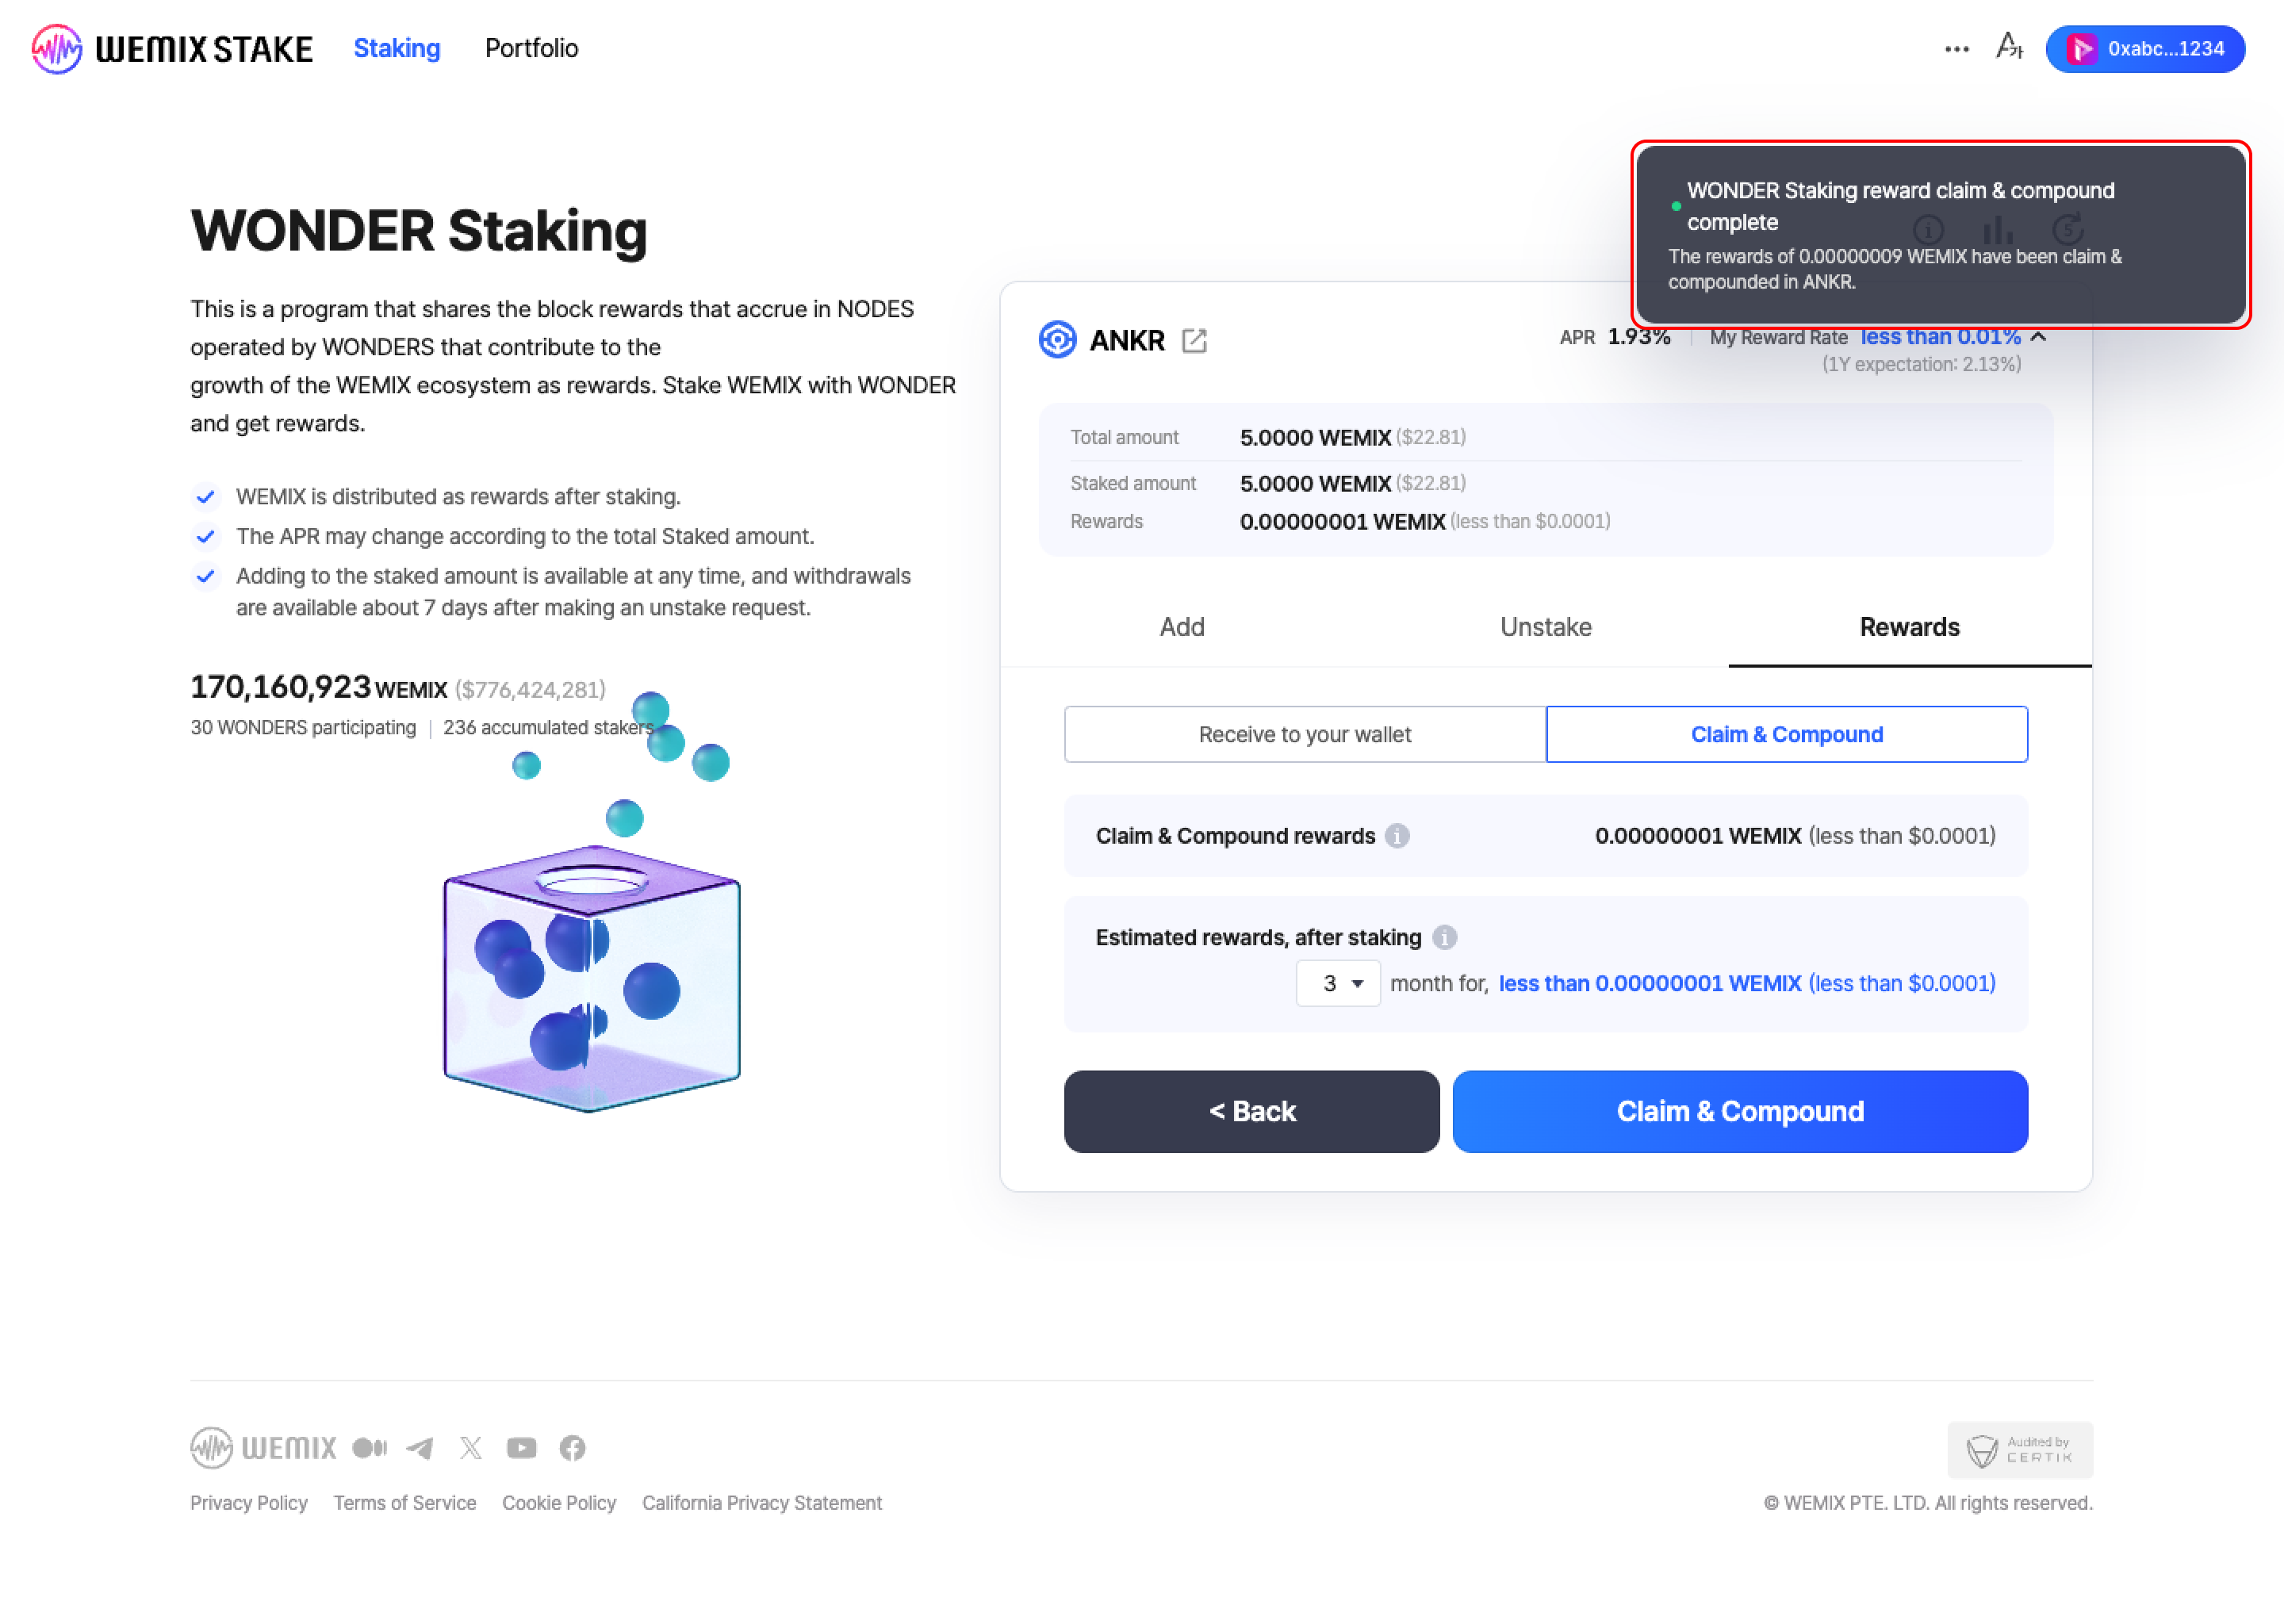Click info icon beside Estimated rewards
This screenshot has width=2284, height=1624.
click(x=1444, y=937)
